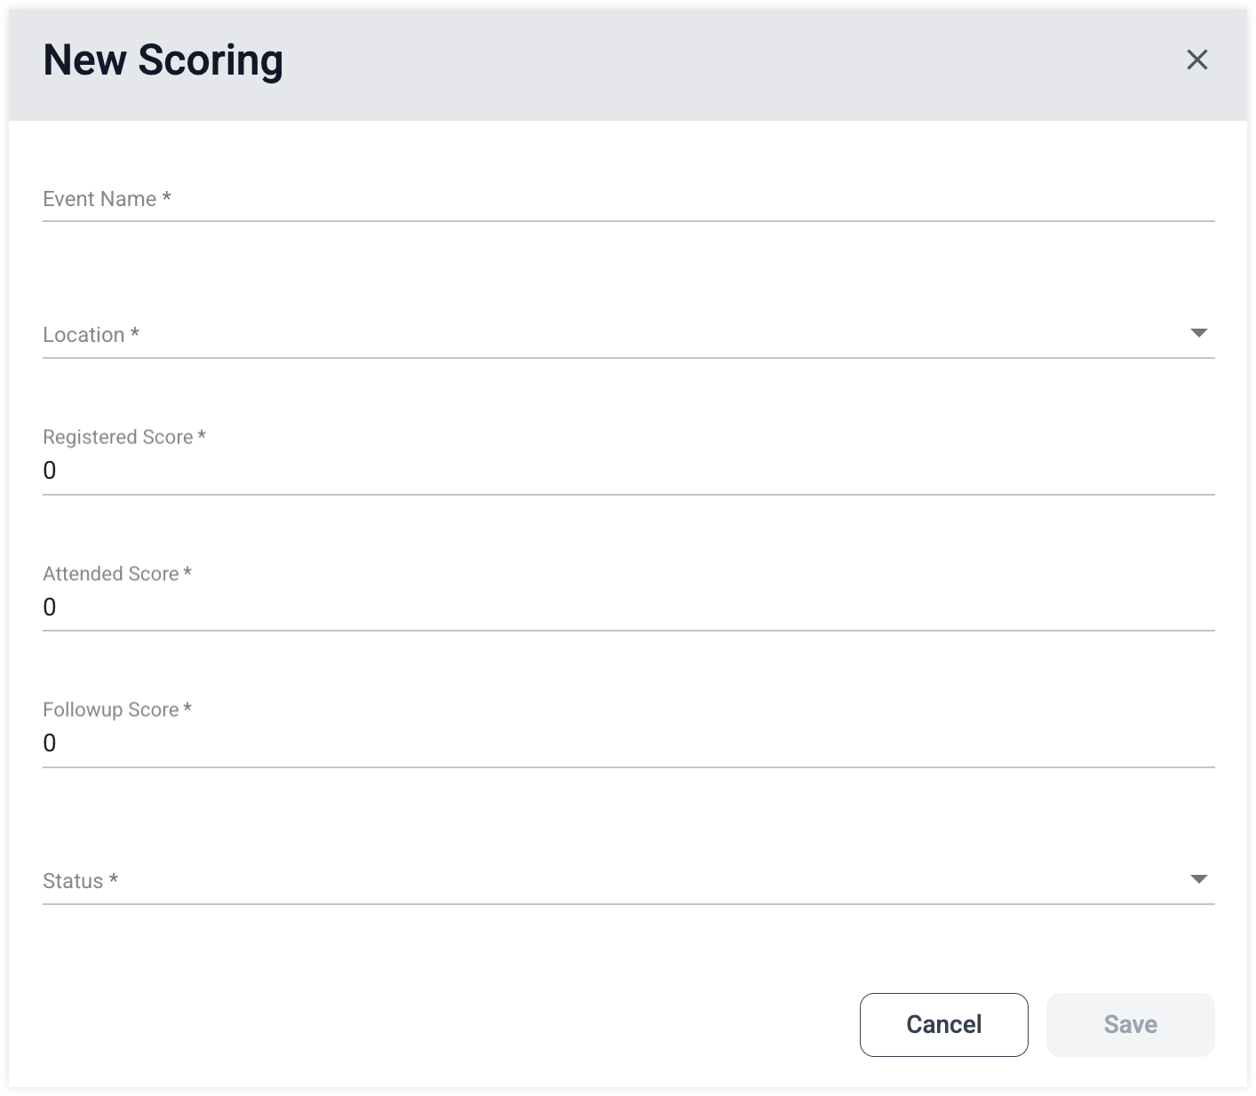Focus the Event Name text field
The height and width of the screenshot is (1096, 1256).
(x=628, y=199)
